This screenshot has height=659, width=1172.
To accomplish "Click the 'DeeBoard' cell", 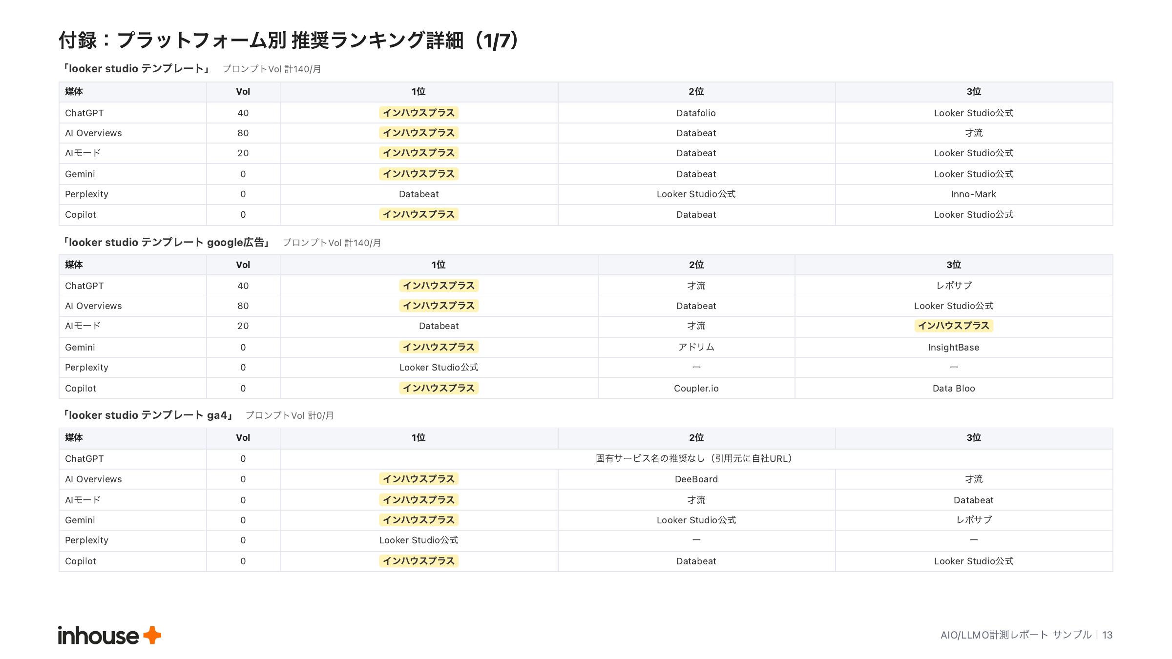I will [696, 479].
